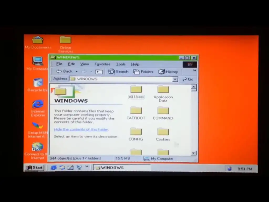Open the Online Services desktop folder
This screenshot has width=269, height=202.
[x=65, y=44]
